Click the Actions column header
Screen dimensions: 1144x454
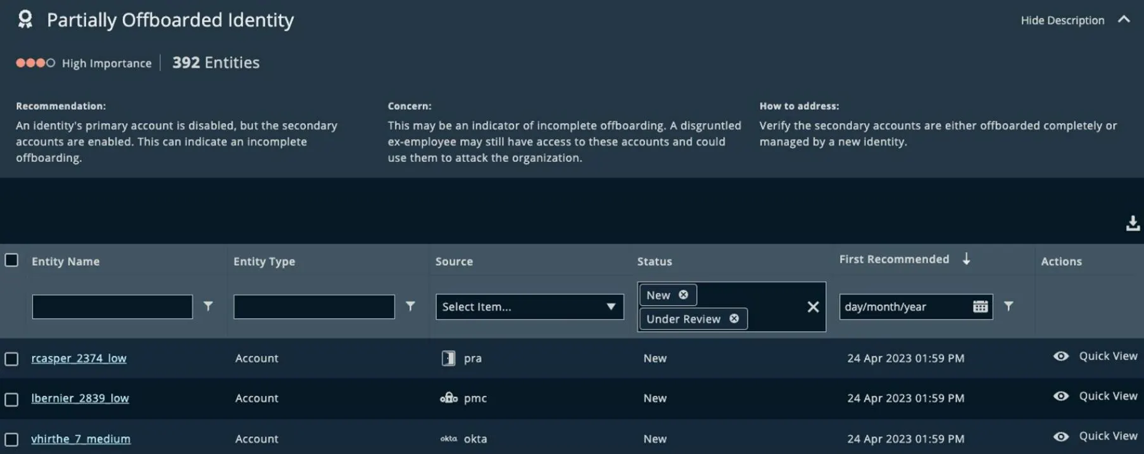pyautogui.click(x=1061, y=261)
